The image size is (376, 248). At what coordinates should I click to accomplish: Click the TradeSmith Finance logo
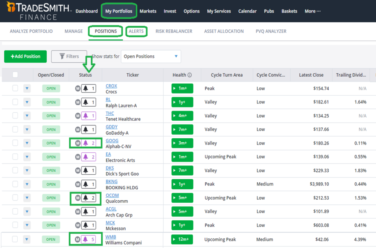38,11
